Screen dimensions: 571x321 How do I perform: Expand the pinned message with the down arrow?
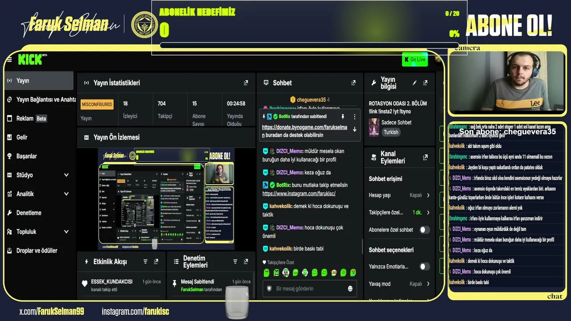355,129
